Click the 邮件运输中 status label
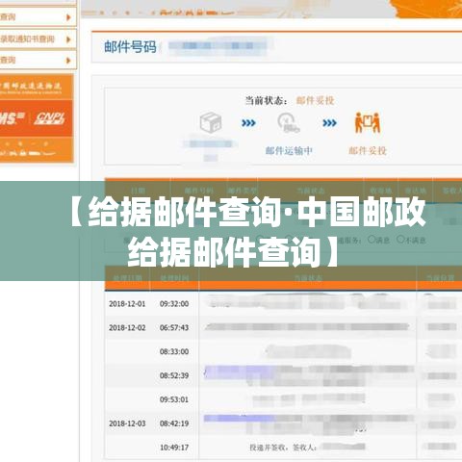Screen dimensions: 462x462 pos(289,150)
